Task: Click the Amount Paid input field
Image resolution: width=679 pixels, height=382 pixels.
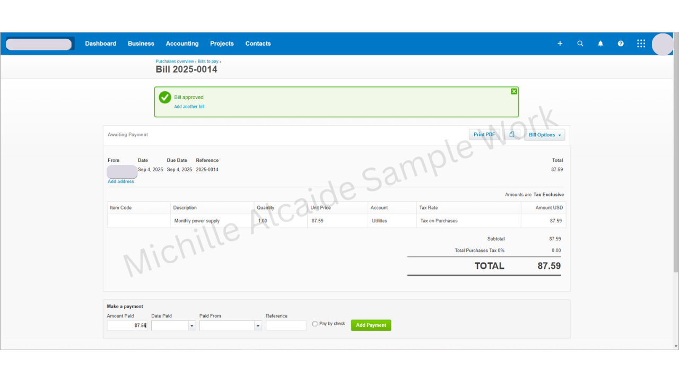Action: coord(127,326)
